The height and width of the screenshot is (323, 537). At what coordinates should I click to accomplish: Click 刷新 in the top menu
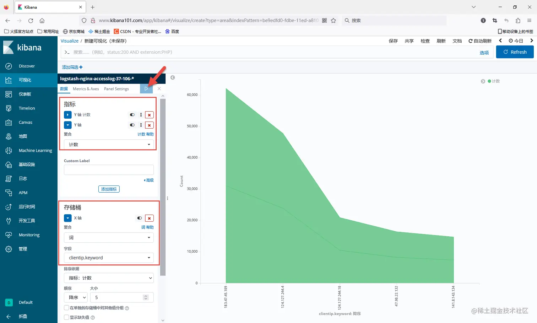[x=441, y=41]
